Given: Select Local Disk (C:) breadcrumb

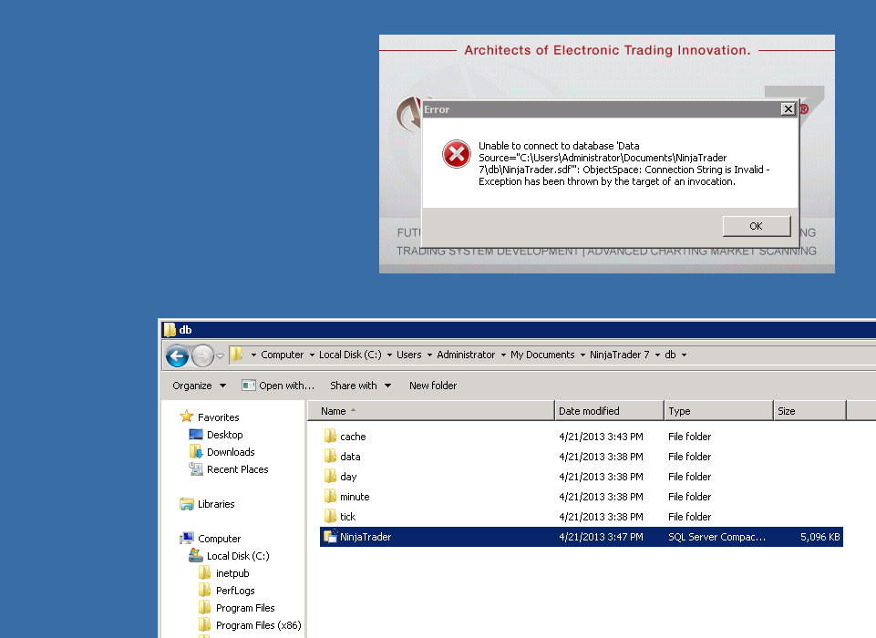Looking at the screenshot, I should pos(350,355).
